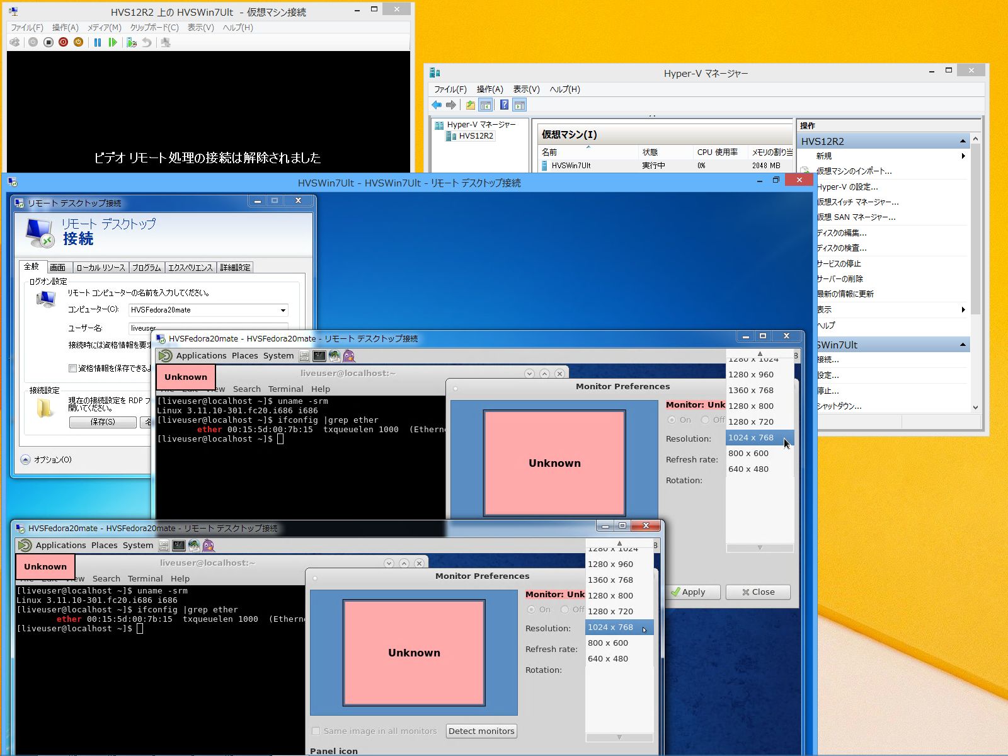The height and width of the screenshot is (756, 1008).
Task: Open コンピューター combo box dropdown arrow
Action: pyautogui.click(x=283, y=310)
